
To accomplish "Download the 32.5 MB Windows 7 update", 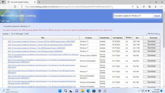I will click(x=152, y=66).
